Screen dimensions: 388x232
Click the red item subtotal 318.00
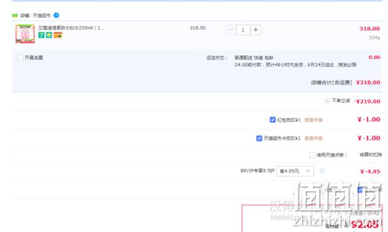pos(370,29)
